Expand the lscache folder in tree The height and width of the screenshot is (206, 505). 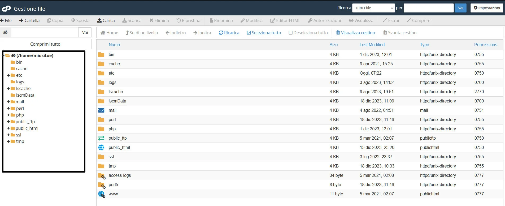pyautogui.click(x=8, y=89)
